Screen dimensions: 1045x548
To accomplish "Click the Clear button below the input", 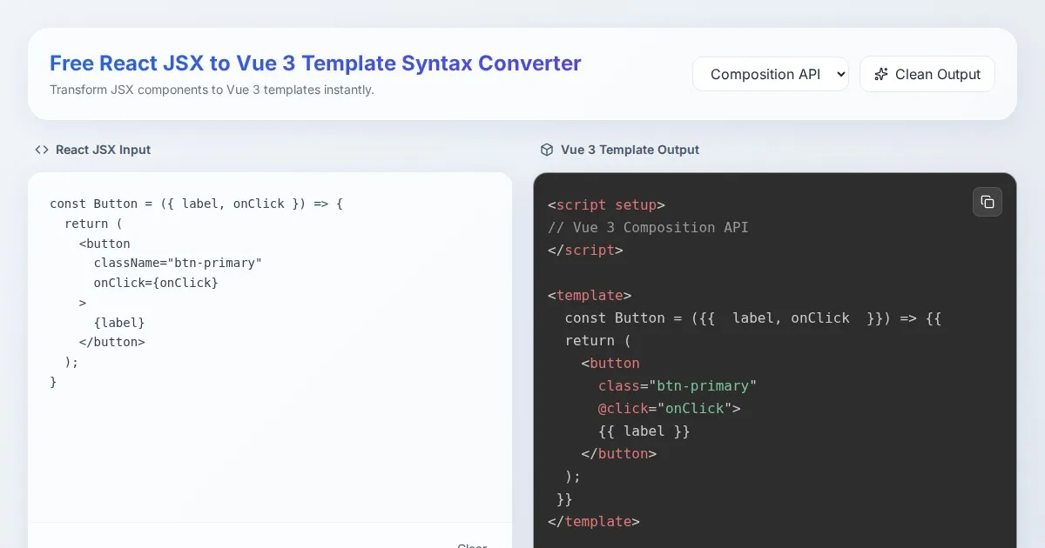I will pyautogui.click(x=472, y=545).
